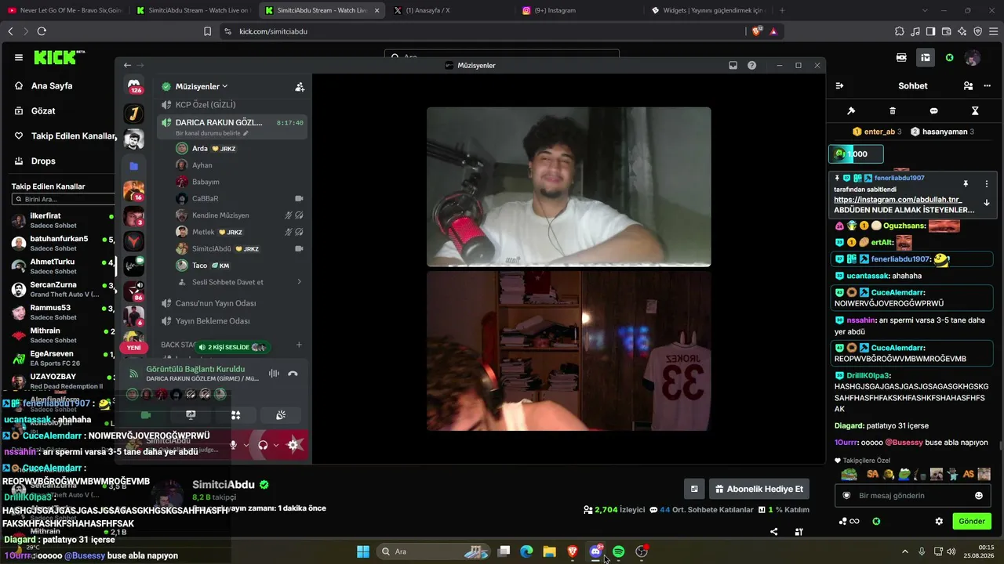Toggle Discord headphone deafen

point(263,445)
